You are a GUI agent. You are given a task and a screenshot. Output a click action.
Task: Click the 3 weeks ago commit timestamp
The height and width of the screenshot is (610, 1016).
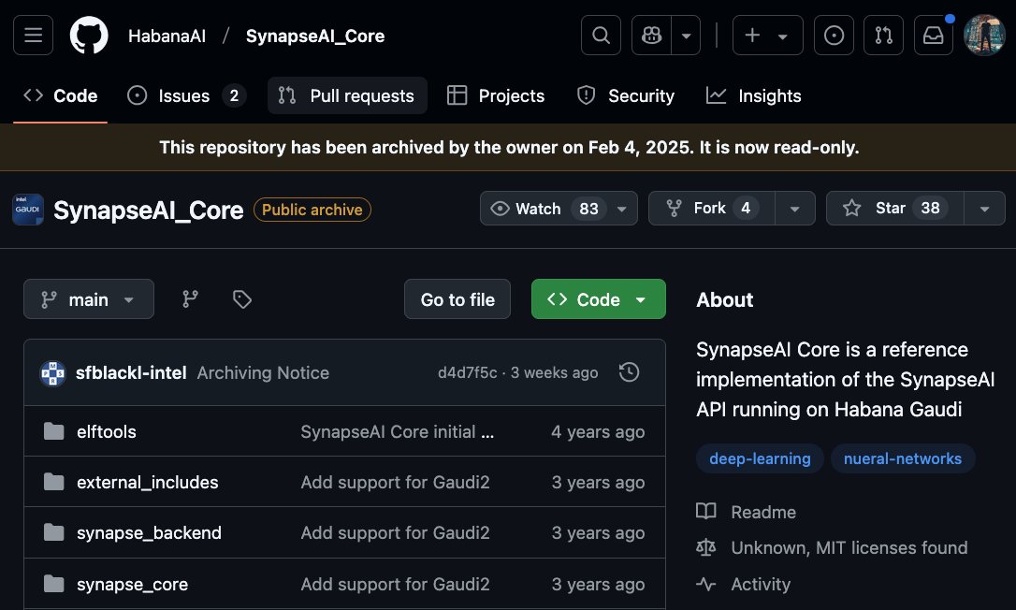click(x=554, y=372)
